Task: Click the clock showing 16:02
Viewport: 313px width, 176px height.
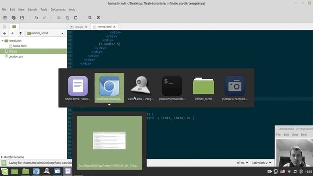Action: (309, 172)
